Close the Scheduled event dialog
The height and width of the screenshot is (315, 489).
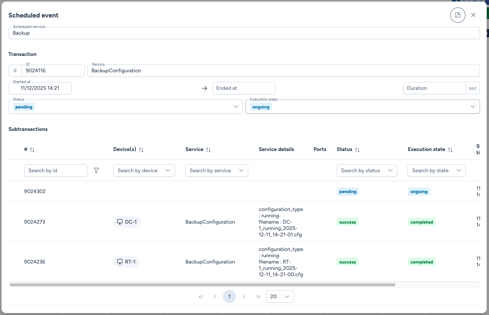(473, 15)
